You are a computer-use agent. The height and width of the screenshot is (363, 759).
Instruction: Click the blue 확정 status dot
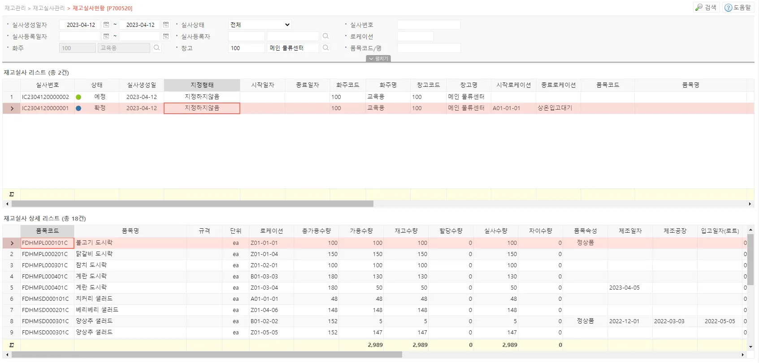pos(78,108)
